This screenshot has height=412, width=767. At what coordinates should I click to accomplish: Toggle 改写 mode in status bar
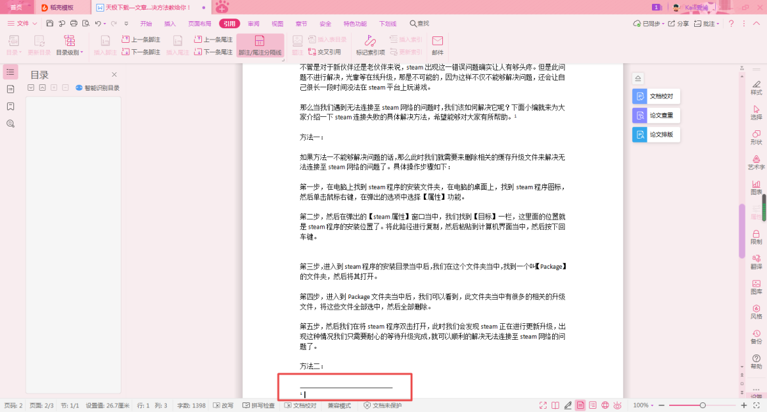pyautogui.click(x=224, y=406)
